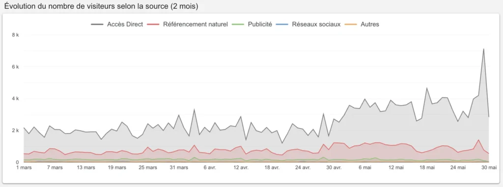This screenshot has width=503, height=187.
Task: Click the 18 mai x-axis label
Action: pos(427,167)
